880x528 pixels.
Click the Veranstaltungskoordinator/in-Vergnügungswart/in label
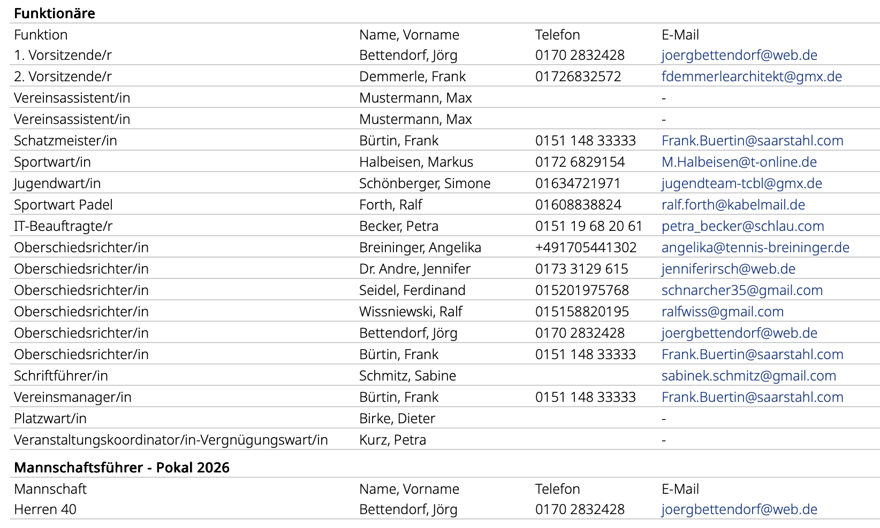171,440
